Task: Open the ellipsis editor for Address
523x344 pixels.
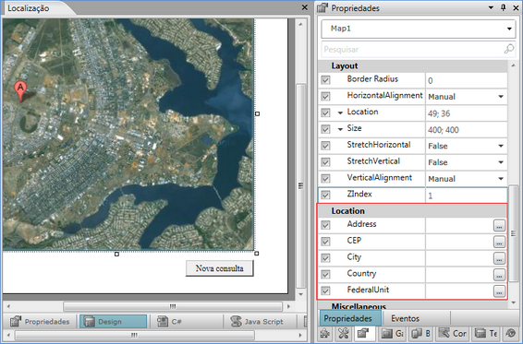Action: click(x=499, y=225)
